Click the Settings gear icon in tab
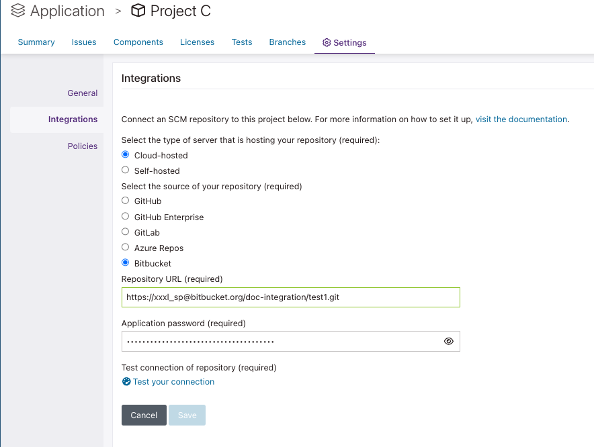The height and width of the screenshot is (447, 594). (327, 42)
